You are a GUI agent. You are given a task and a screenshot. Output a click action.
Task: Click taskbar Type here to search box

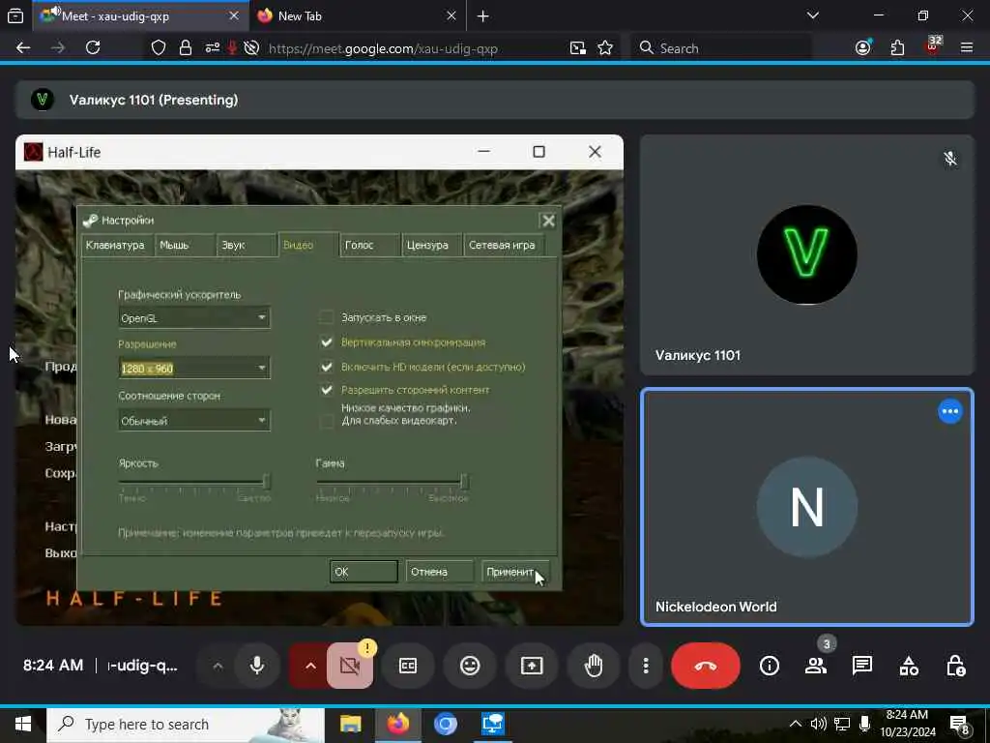pyautogui.click(x=185, y=724)
